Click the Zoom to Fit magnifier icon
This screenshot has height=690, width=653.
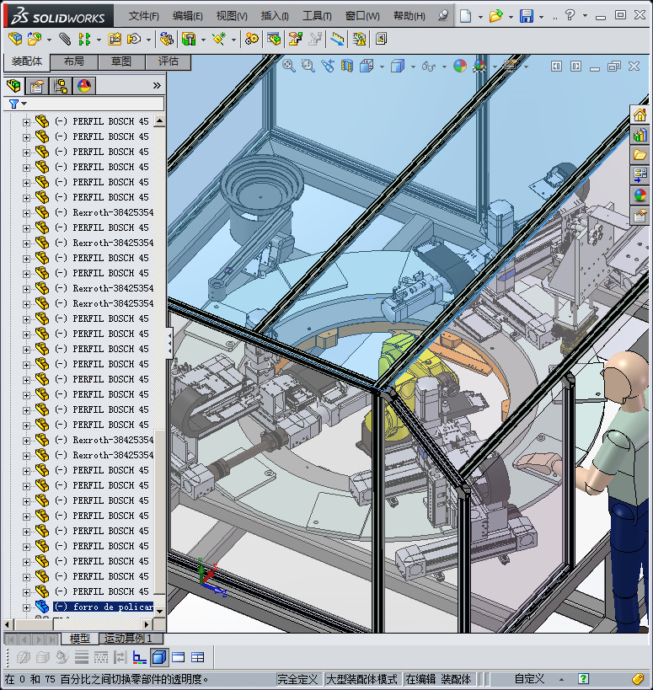point(289,65)
